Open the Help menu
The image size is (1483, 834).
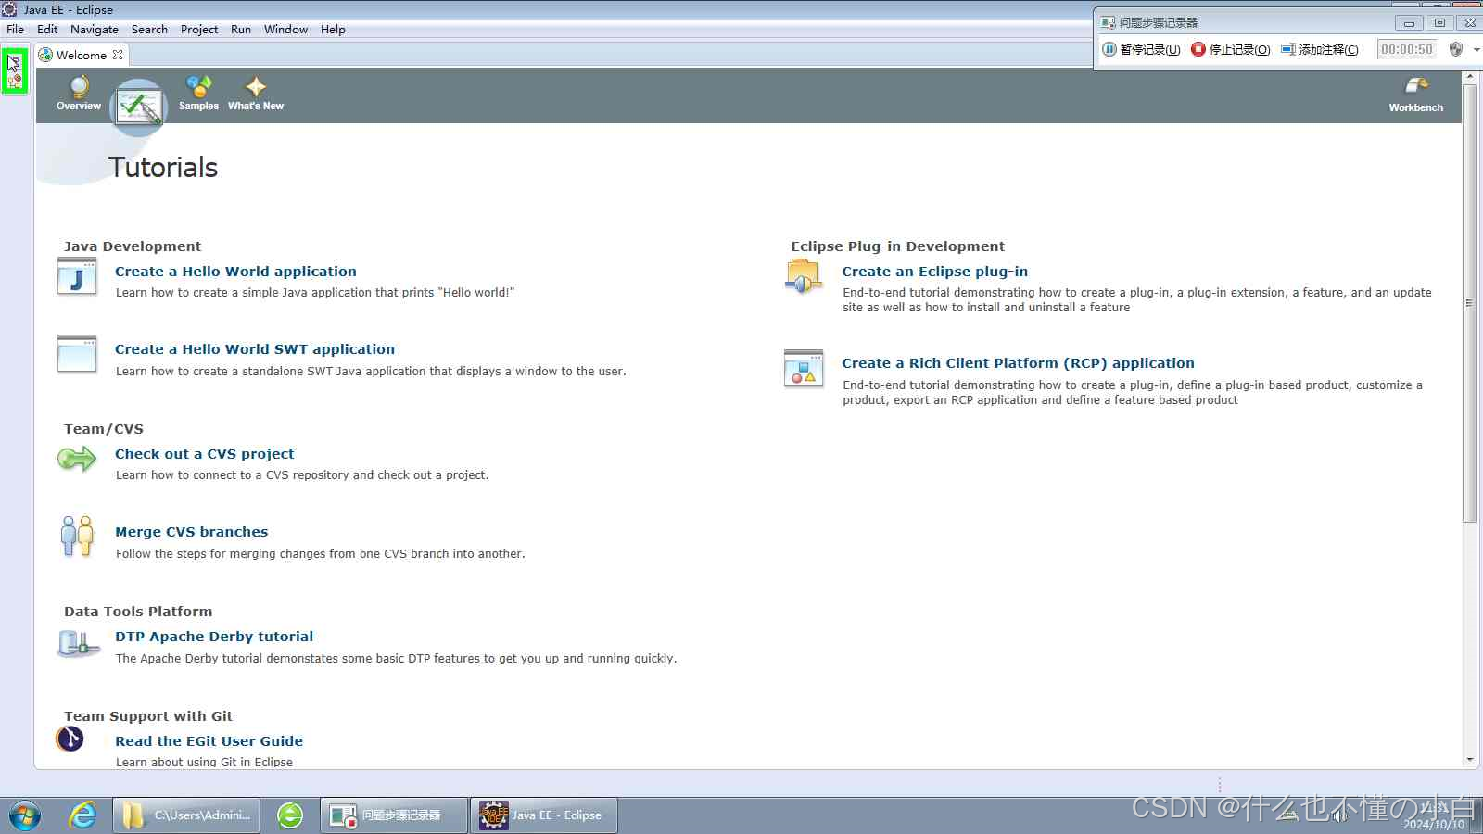coord(333,30)
